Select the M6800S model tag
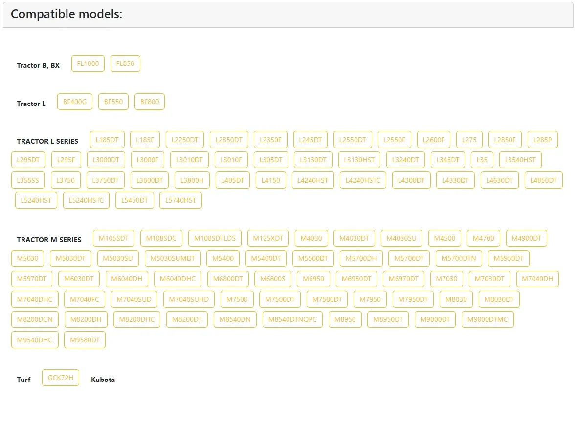The image size is (577, 422). [x=273, y=279]
